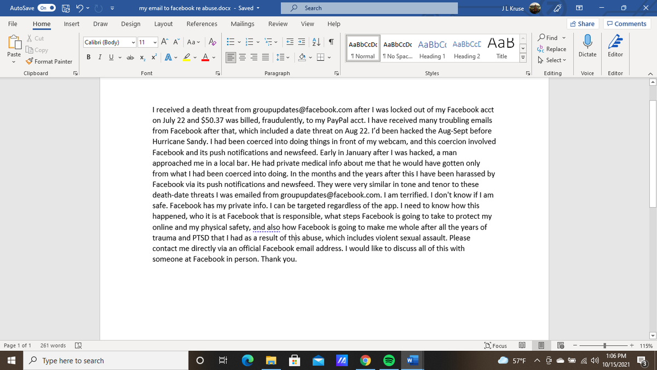Toggle Superscript formatting
The image size is (657, 370).
[153, 56]
